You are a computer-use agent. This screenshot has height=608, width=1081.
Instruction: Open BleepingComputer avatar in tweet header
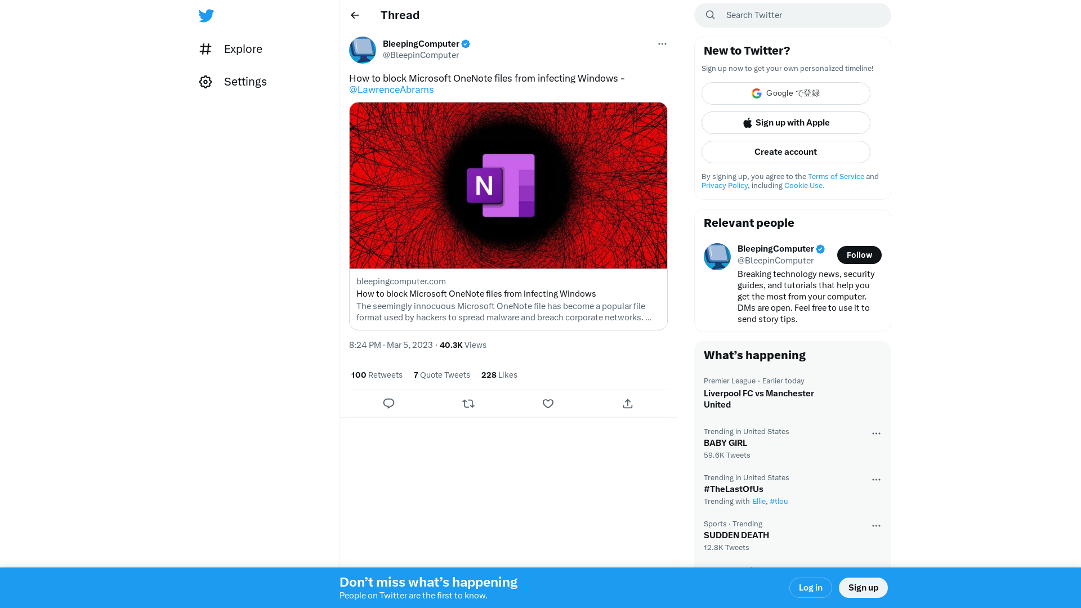[x=363, y=50]
